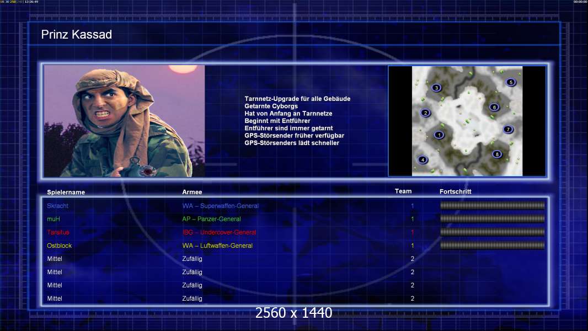Click 'GPS-Störsenders lädt schneller' line
This screenshot has width=588, height=331.
tap(292, 143)
